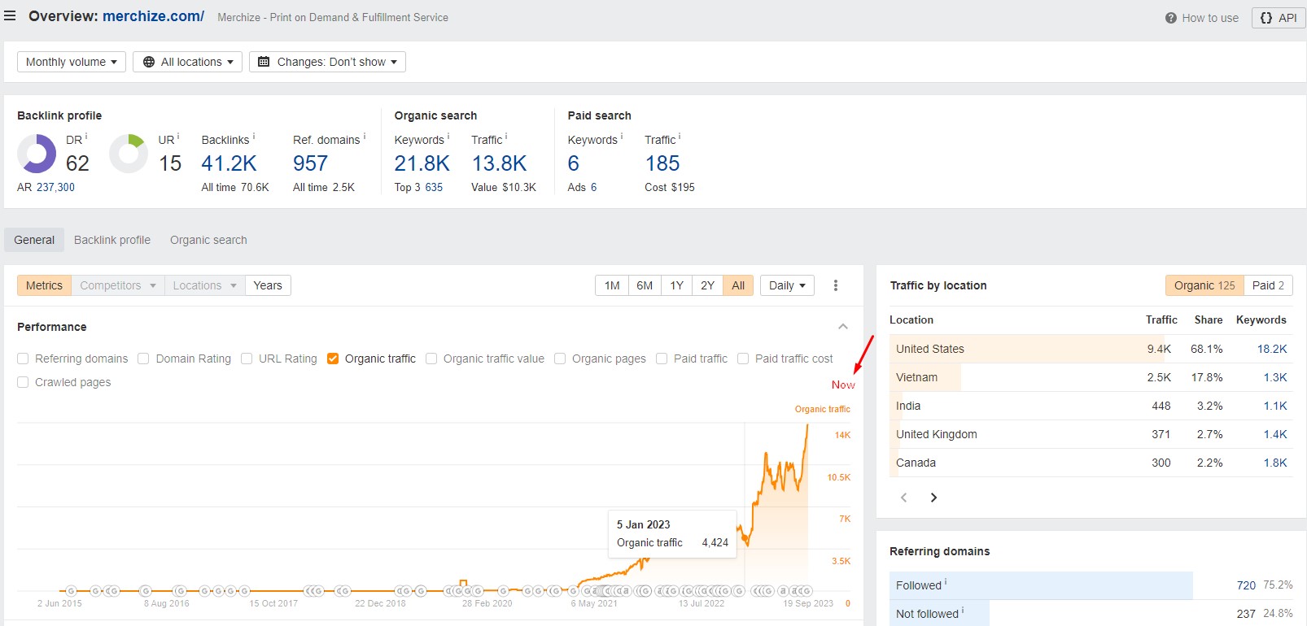Set chart range to All
Image resolution: width=1307 pixels, height=626 pixels.
point(738,285)
